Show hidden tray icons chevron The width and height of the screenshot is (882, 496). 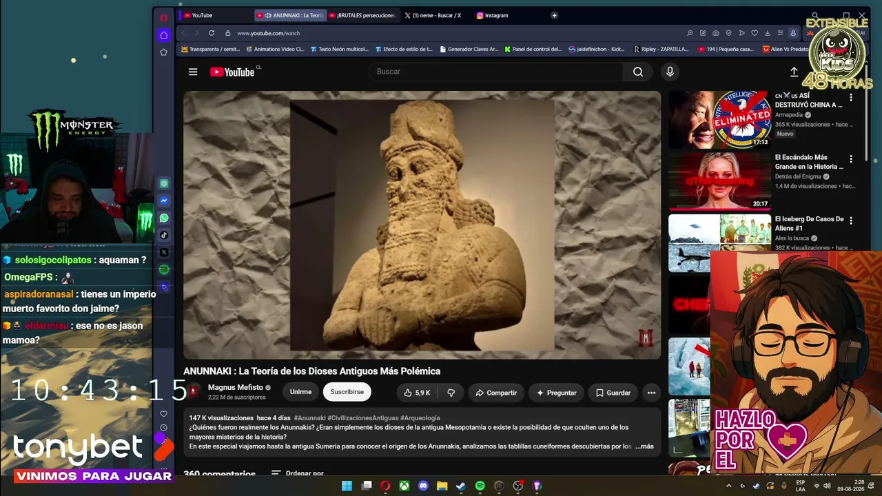pyautogui.click(x=729, y=486)
